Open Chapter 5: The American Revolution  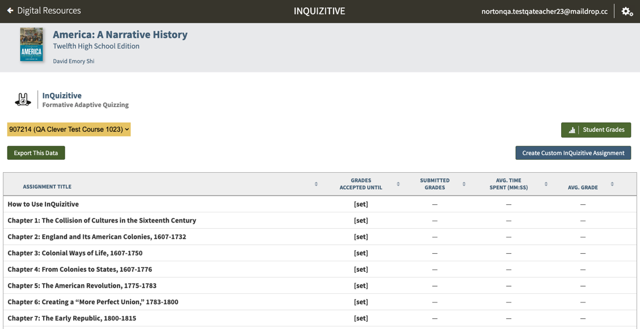pos(82,285)
